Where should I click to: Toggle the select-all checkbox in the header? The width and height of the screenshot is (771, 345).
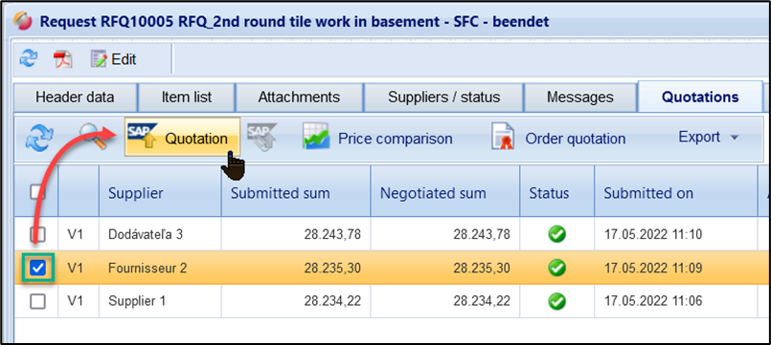37,192
